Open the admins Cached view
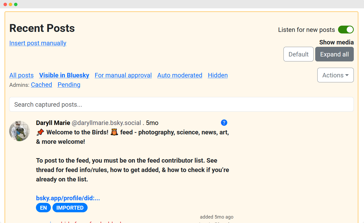 coord(41,84)
